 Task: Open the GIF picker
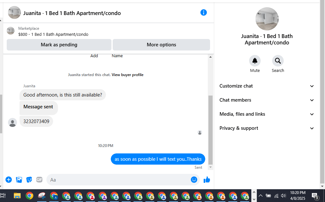tap(39, 180)
